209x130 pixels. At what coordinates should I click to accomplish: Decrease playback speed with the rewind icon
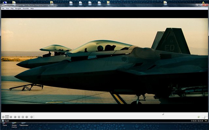click(x=19, y=117)
